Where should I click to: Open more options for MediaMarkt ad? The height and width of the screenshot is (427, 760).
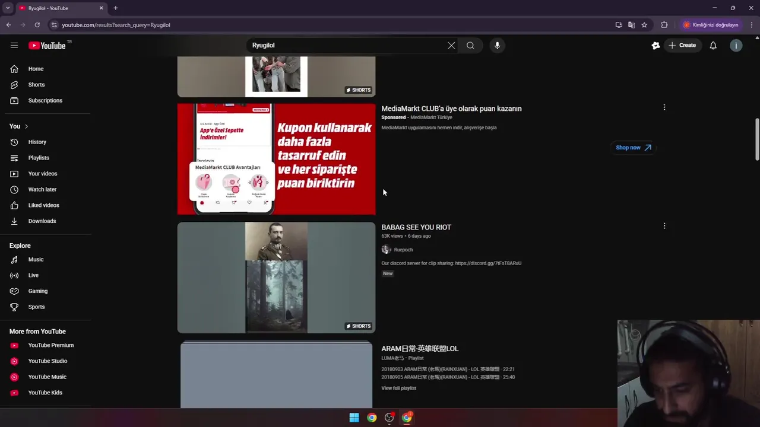(664, 107)
